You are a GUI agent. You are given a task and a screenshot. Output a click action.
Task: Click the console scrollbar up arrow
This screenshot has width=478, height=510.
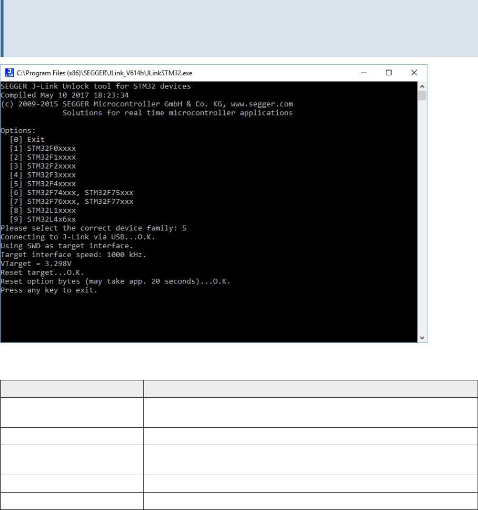pyautogui.click(x=422, y=86)
